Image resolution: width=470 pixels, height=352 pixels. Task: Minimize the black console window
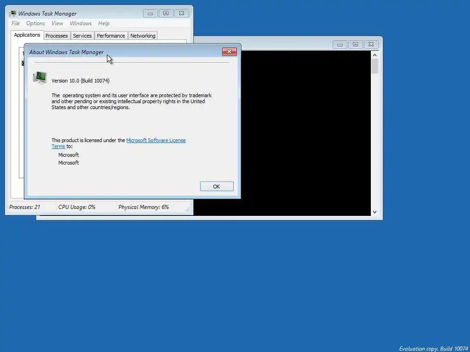pyautogui.click(x=340, y=44)
